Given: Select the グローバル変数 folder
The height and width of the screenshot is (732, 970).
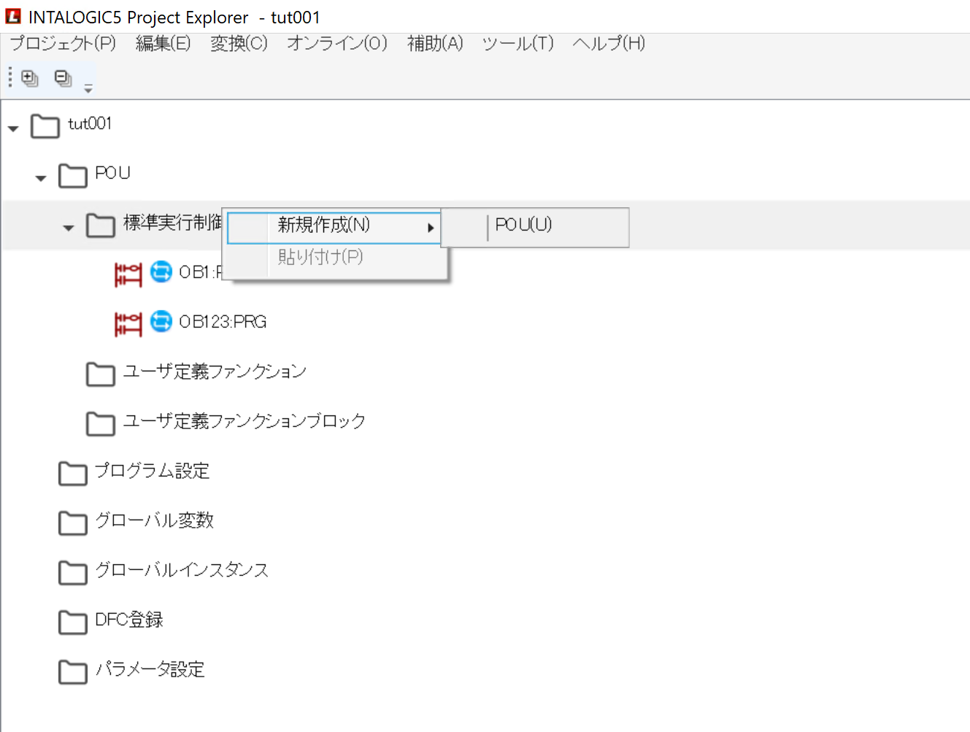Looking at the screenshot, I should [154, 520].
